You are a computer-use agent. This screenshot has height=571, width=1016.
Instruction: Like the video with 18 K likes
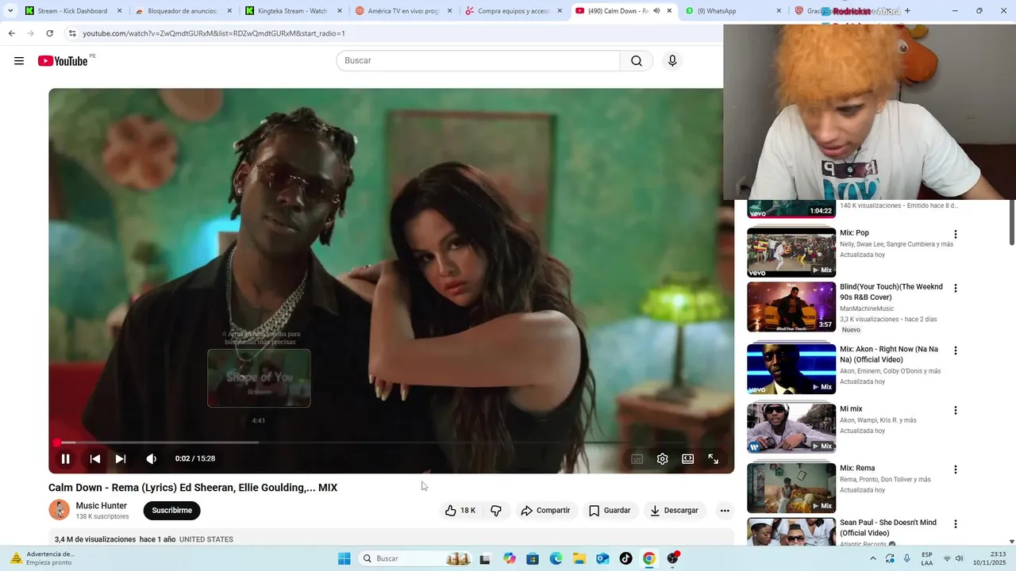point(460,511)
